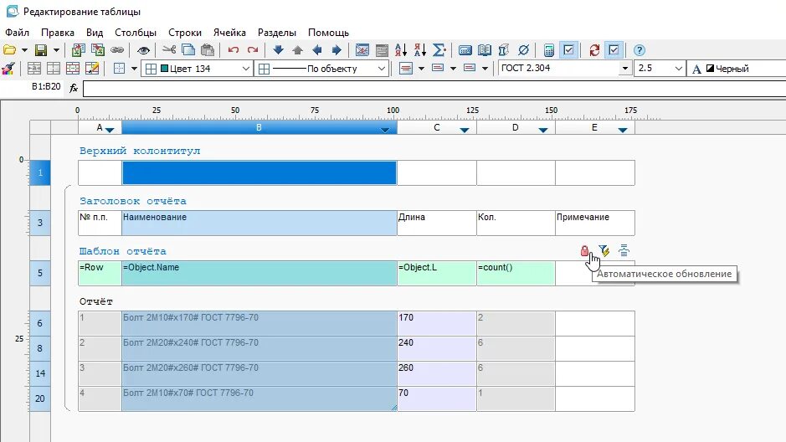Click the blue right arrow icon
The height and width of the screenshot is (442, 786).
pyautogui.click(x=336, y=50)
